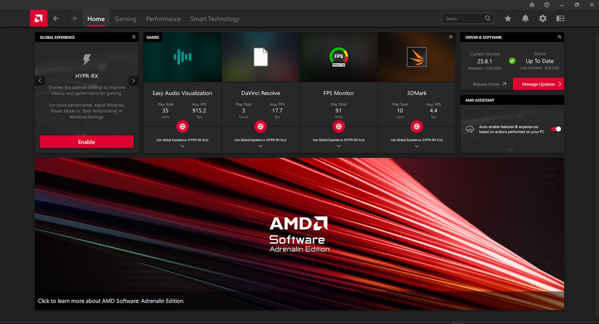Click the global experience globe badge under FPS Monitor
Image resolution: width=599 pixels, height=324 pixels.
(x=338, y=126)
